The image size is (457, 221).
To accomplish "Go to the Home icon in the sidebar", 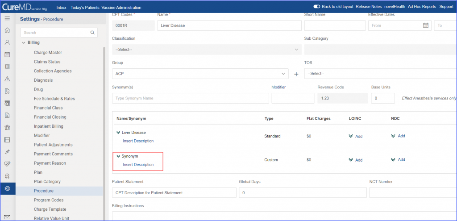I will click(7, 30).
